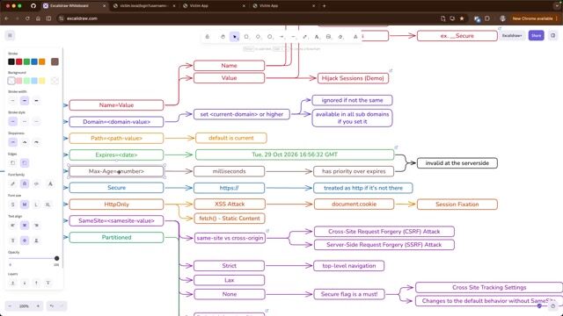Send selection to back
Image resolution: width=563 pixels, height=316 pixels.
pos(12,283)
